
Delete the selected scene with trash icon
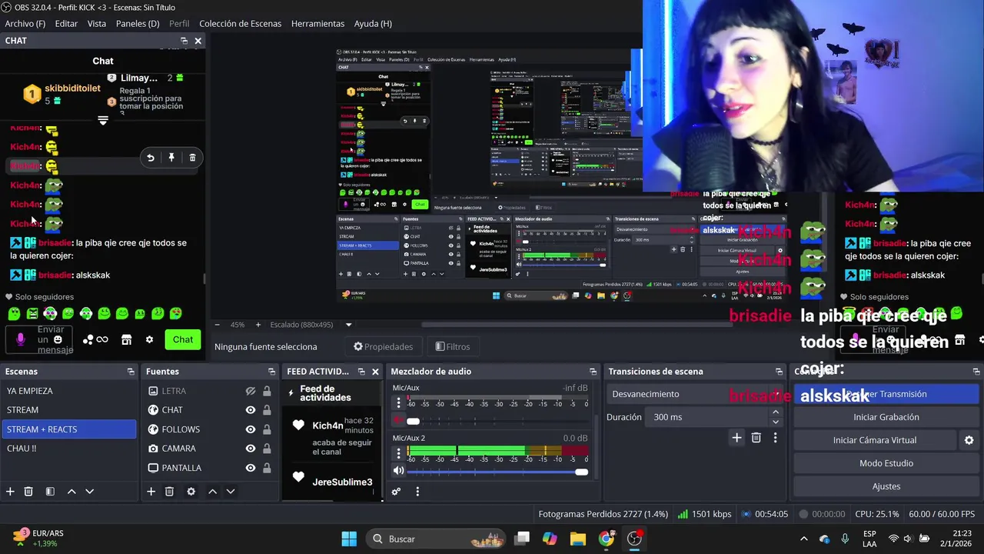click(28, 492)
